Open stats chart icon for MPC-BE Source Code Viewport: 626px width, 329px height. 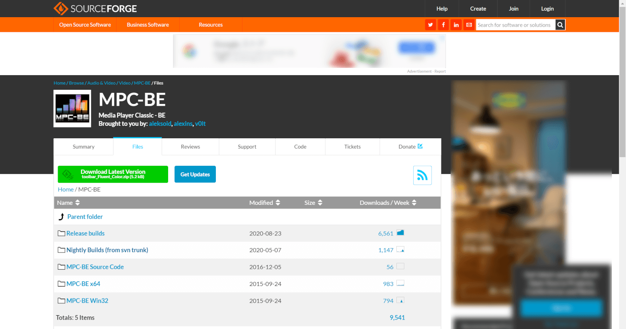(x=400, y=266)
